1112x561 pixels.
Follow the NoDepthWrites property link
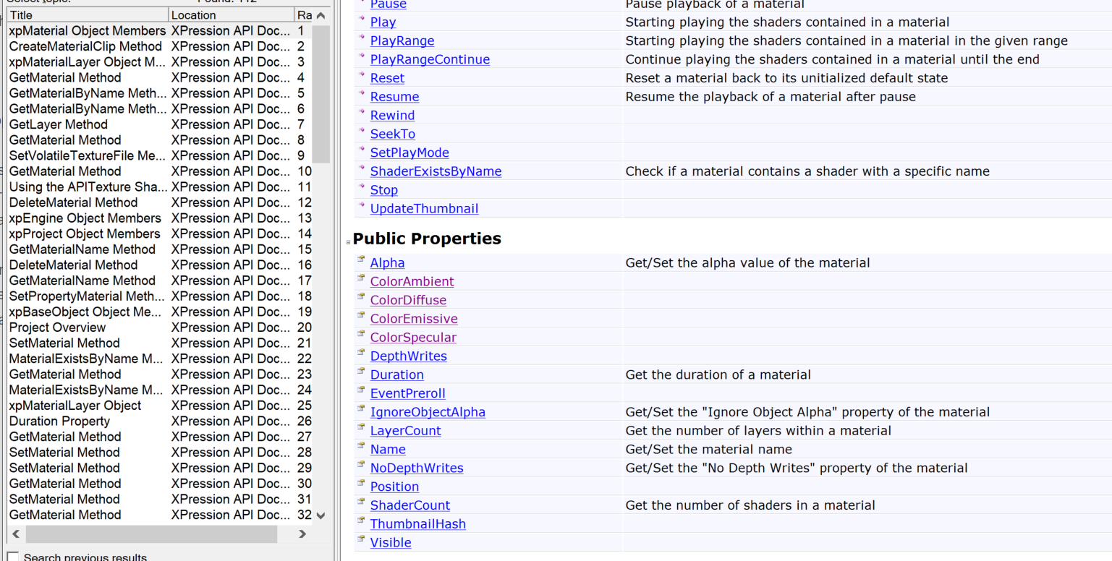[417, 468]
